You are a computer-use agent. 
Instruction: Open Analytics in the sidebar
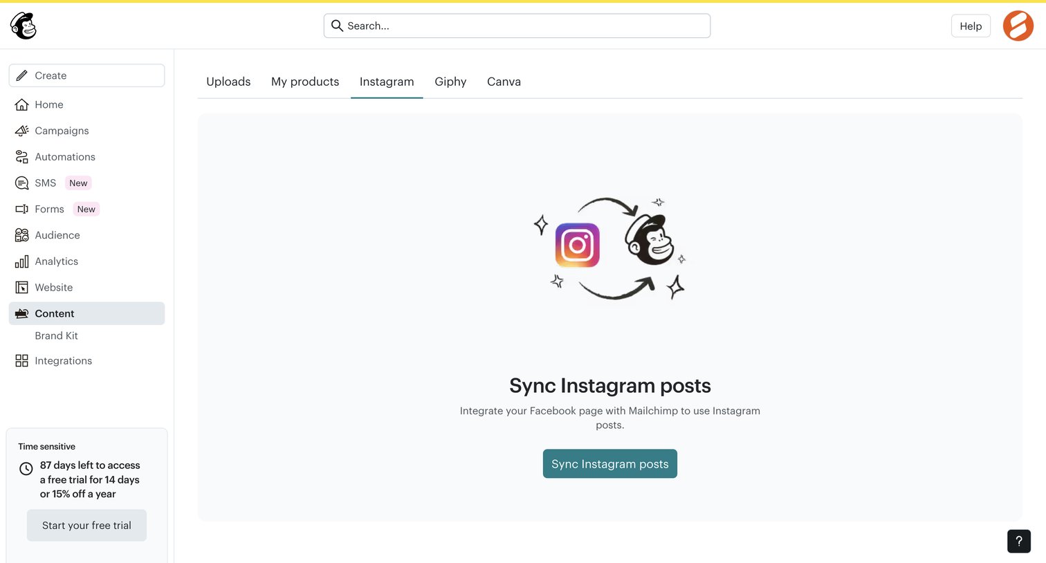tap(86, 261)
